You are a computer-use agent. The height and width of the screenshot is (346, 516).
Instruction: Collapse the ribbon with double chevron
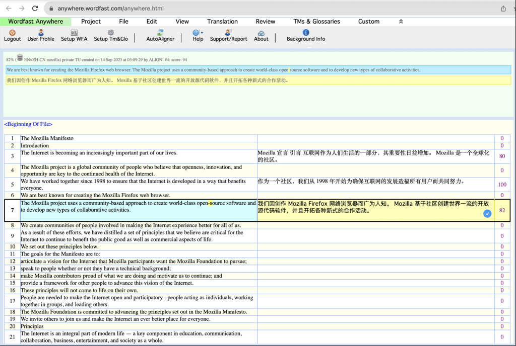tap(401, 22)
